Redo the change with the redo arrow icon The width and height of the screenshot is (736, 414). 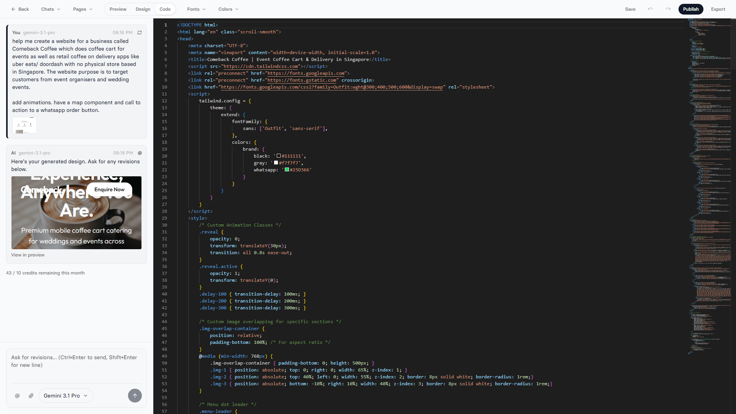click(x=668, y=9)
